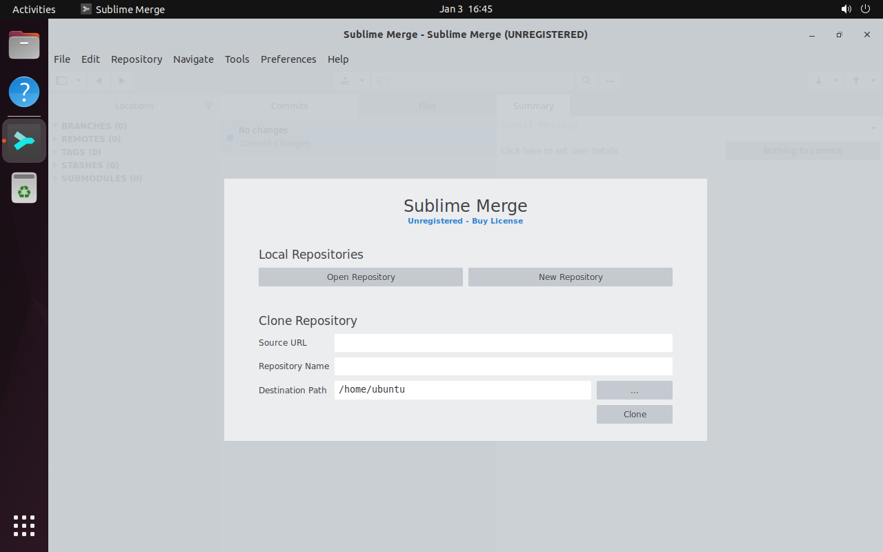Browse destination with the ... button

coord(635,390)
